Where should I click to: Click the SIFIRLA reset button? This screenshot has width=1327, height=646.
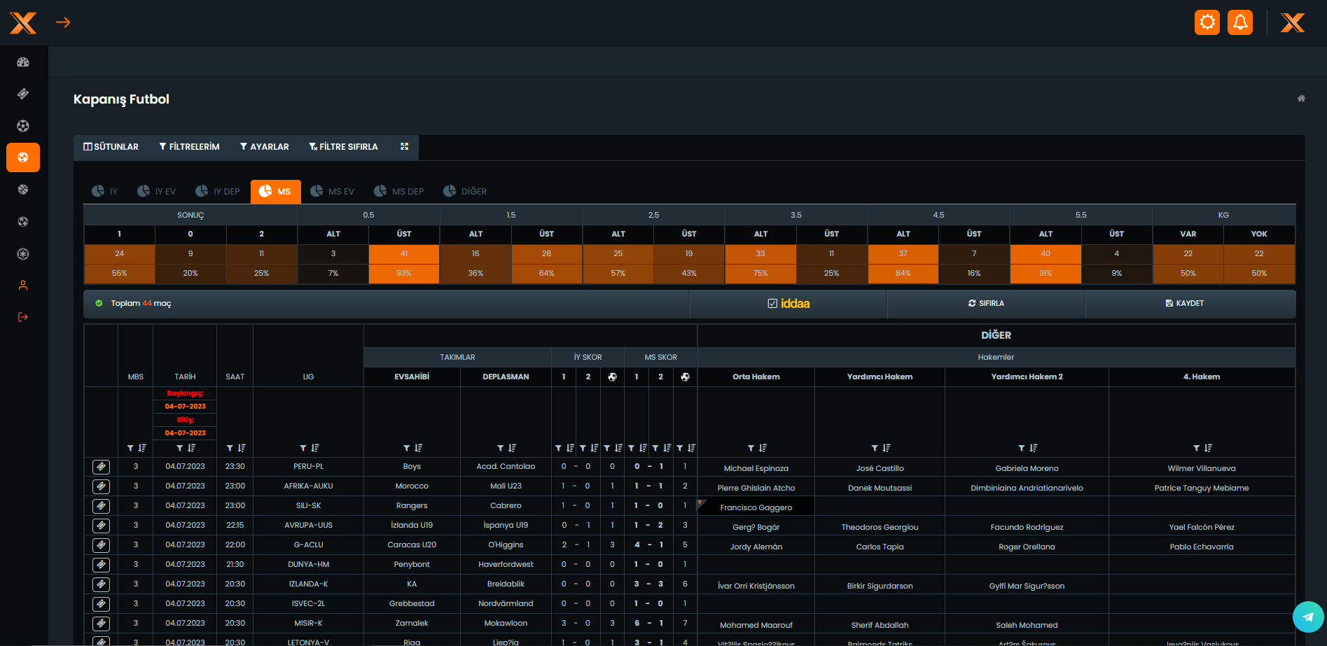pos(986,303)
